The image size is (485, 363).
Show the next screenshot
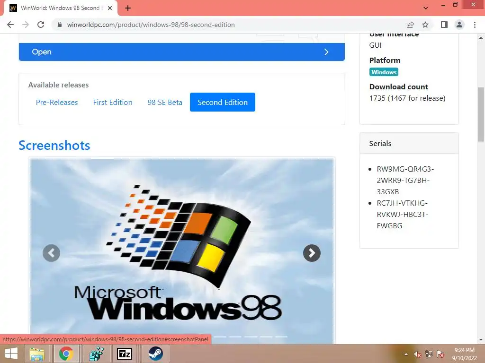(312, 253)
